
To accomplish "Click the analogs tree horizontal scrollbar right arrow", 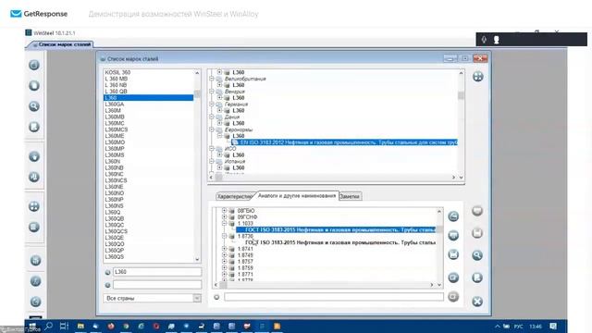I will coord(432,285).
